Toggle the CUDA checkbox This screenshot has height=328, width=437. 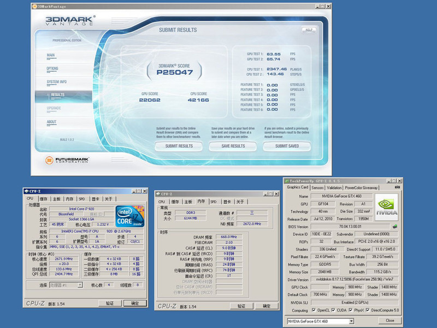(x=333, y=310)
